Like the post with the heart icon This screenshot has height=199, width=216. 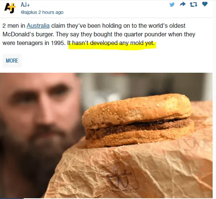(x=205, y=4)
